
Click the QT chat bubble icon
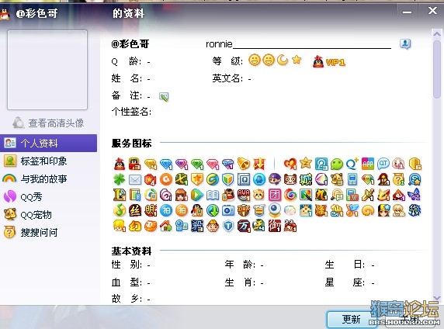(x=383, y=164)
